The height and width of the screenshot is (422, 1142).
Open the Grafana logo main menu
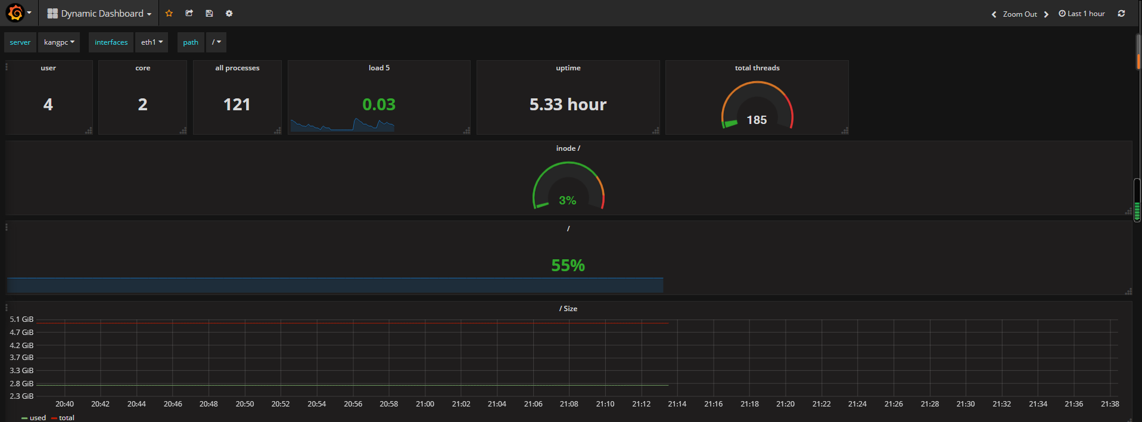19,13
